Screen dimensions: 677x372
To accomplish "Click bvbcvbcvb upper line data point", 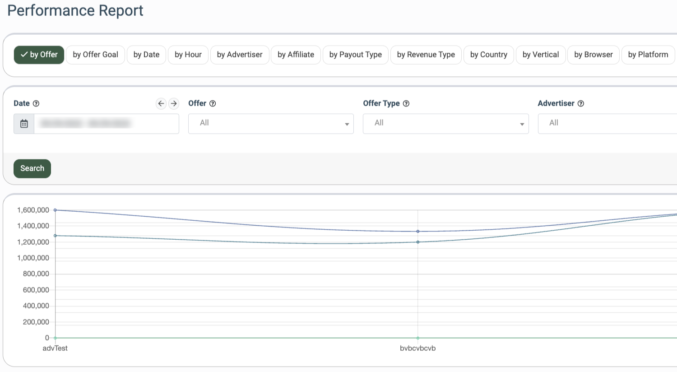I will [418, 232].
